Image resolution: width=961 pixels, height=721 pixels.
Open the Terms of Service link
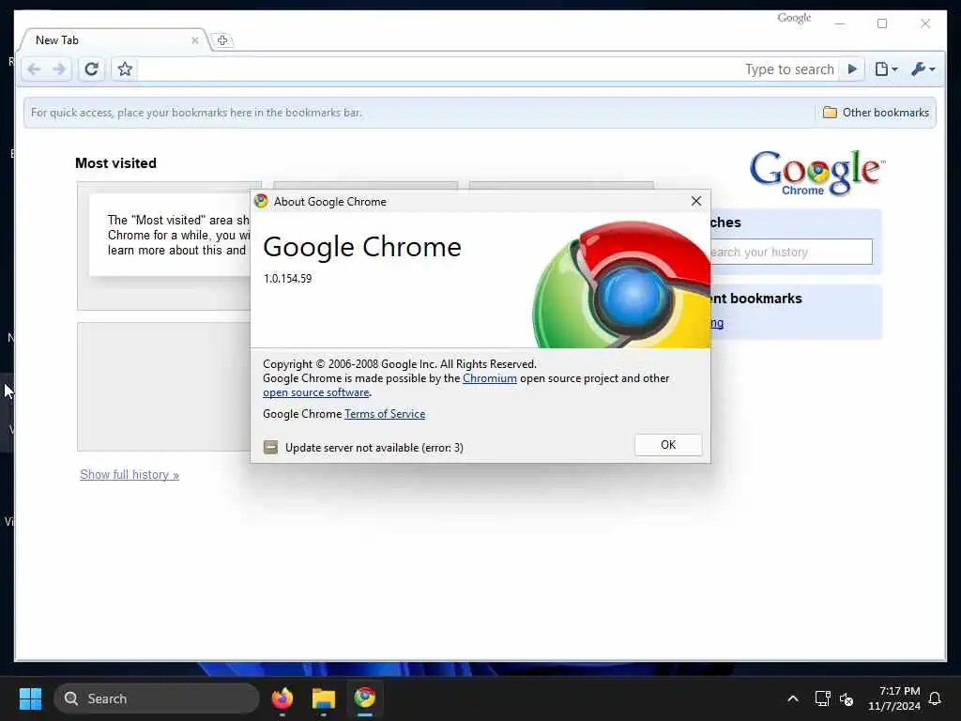385,414
